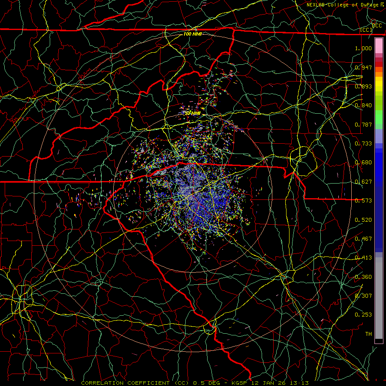Click the TH threshold label
Screen dimensions: 386x386
coord(368,334)
